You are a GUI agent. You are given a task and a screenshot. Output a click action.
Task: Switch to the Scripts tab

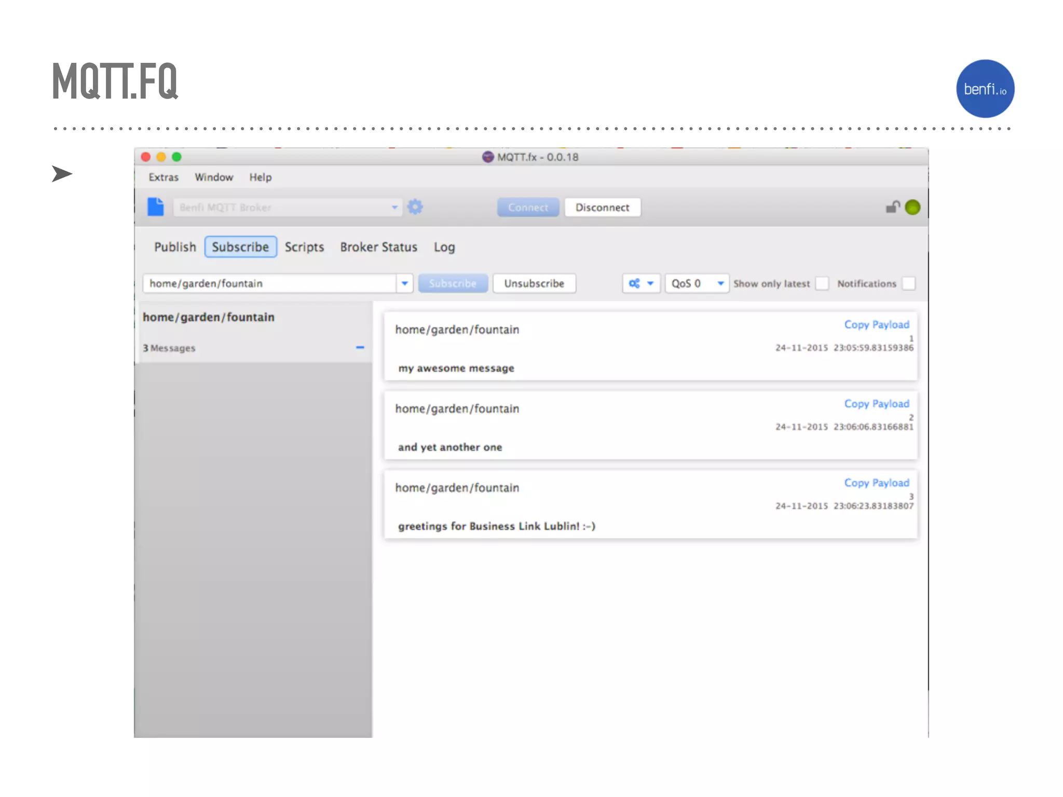click(x=304, y=247)
